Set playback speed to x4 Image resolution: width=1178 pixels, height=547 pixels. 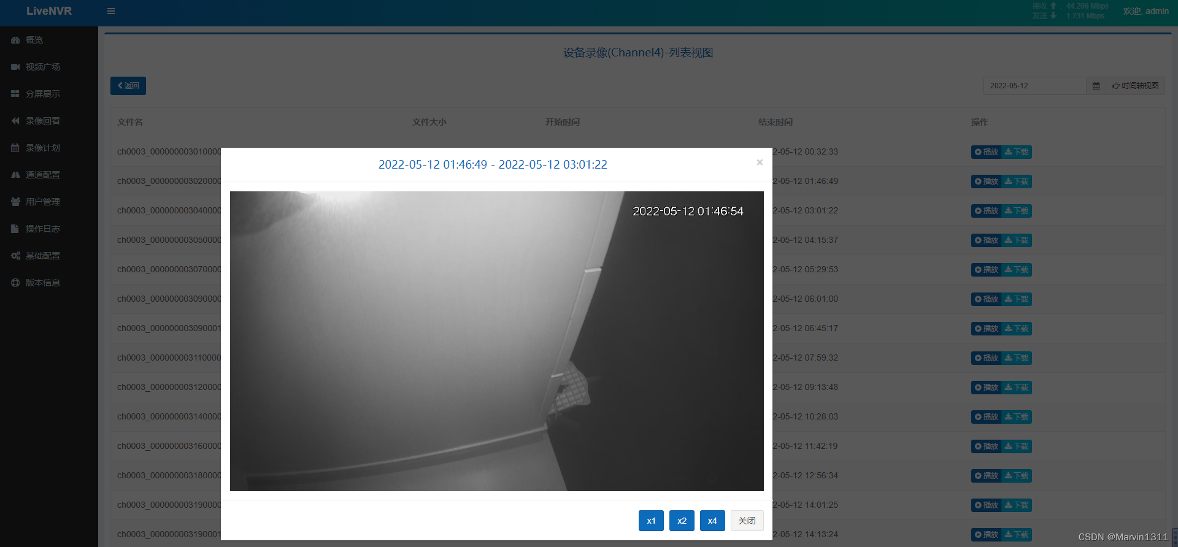click(x=712, y=521)
